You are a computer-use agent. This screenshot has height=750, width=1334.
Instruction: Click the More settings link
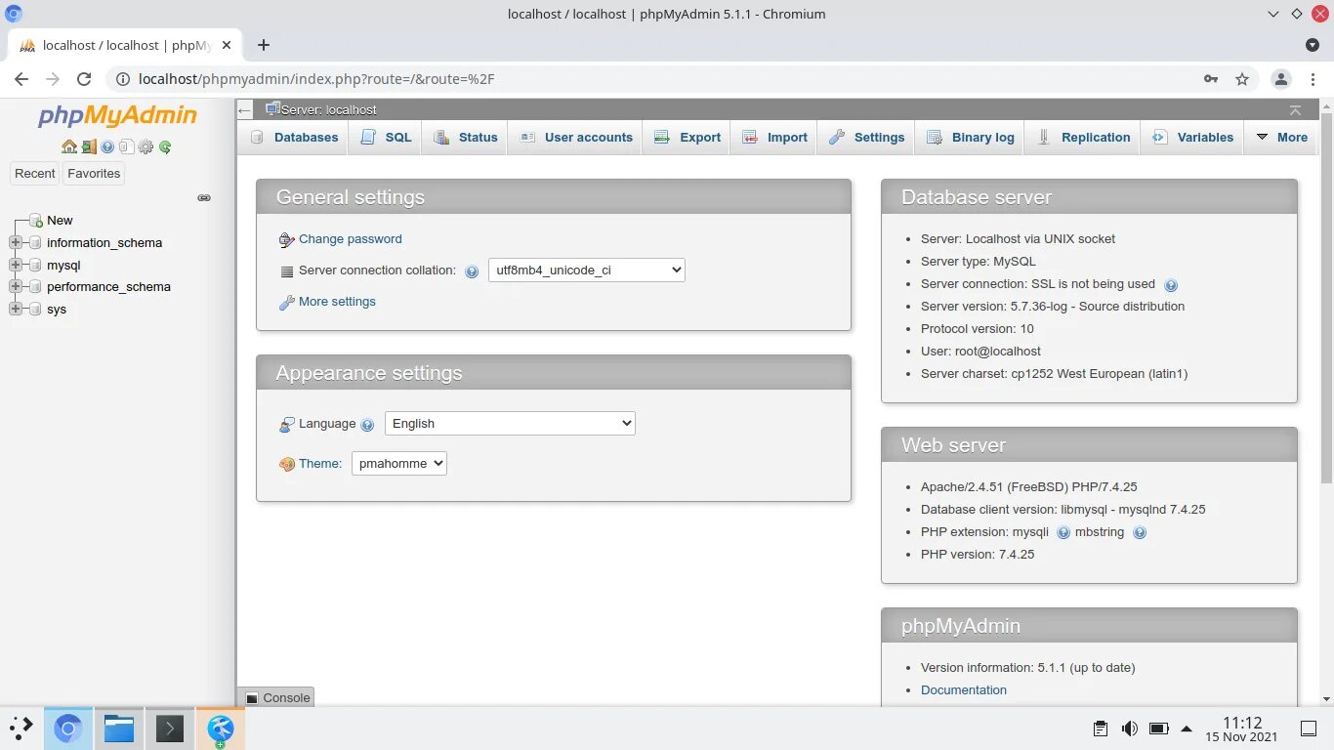coord(337,302)
